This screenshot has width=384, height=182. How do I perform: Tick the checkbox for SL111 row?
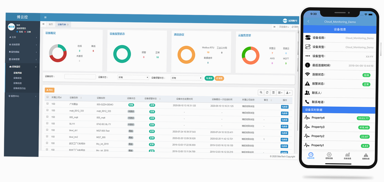48,123
